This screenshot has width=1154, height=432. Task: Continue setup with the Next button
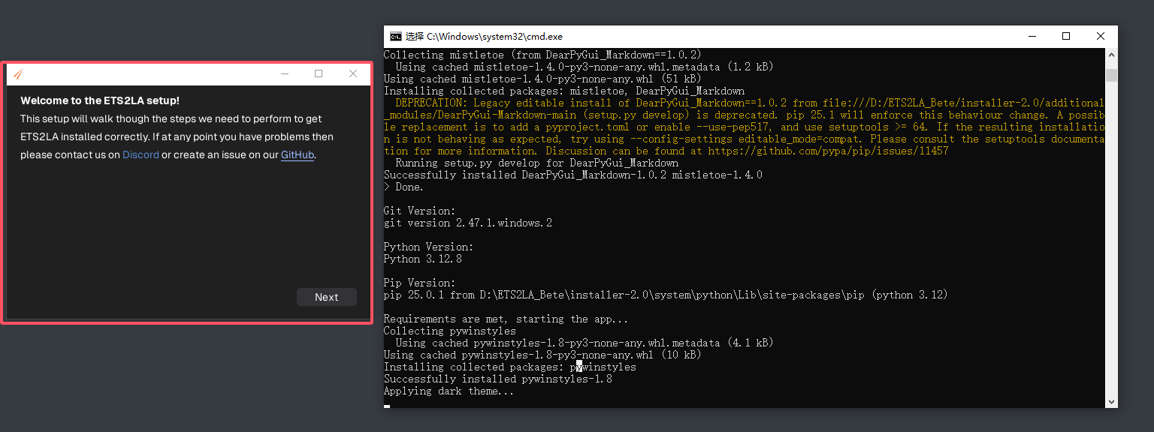(327, 297)
